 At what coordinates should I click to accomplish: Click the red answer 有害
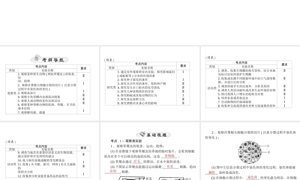(170, 166)
